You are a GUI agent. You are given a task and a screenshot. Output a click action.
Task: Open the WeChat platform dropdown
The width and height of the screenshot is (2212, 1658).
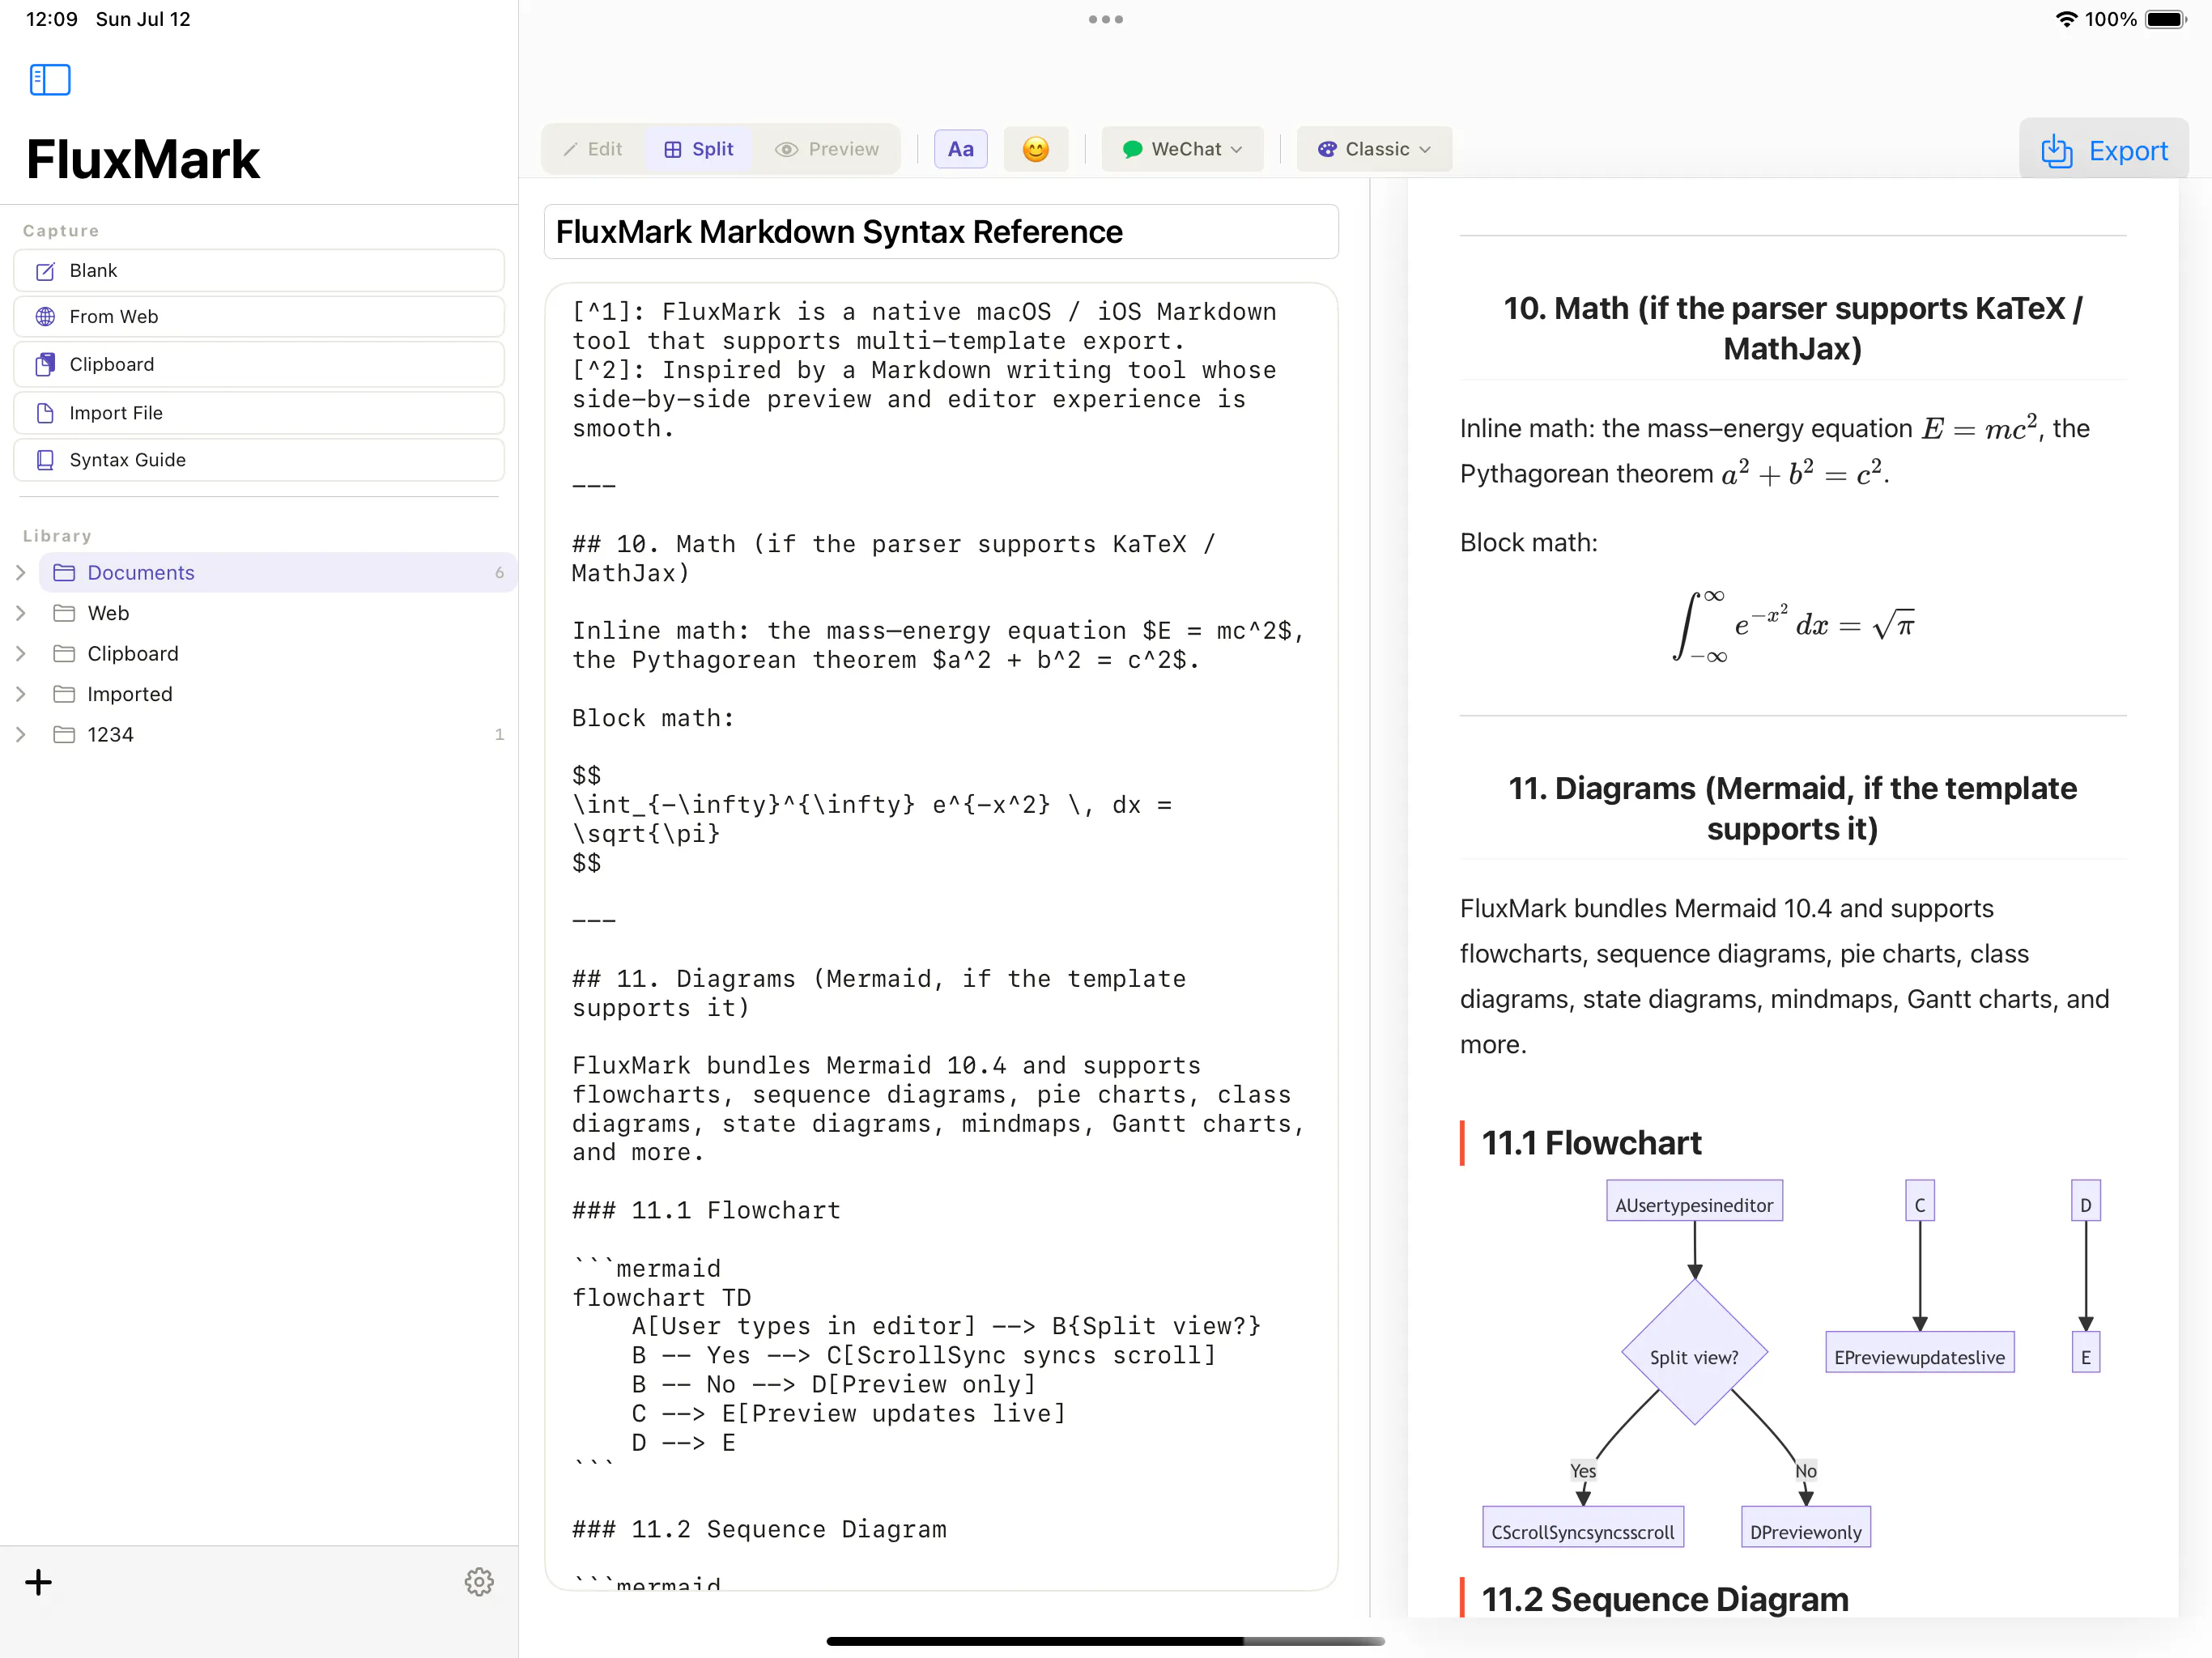click(x=1183, y=149)
